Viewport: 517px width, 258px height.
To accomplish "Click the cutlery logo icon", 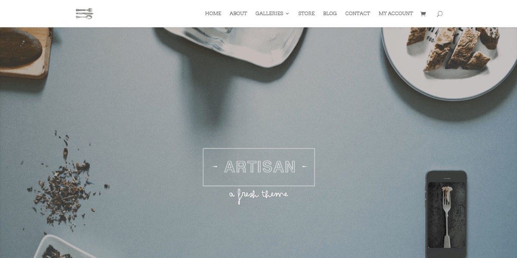I will [84, 13].
